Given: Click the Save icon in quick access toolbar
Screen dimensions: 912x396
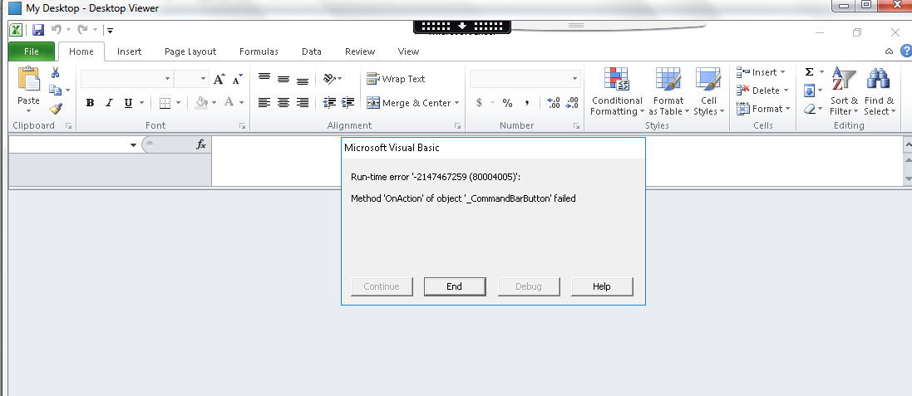Looking at the screenshot, I should click(x=38, y=30).
